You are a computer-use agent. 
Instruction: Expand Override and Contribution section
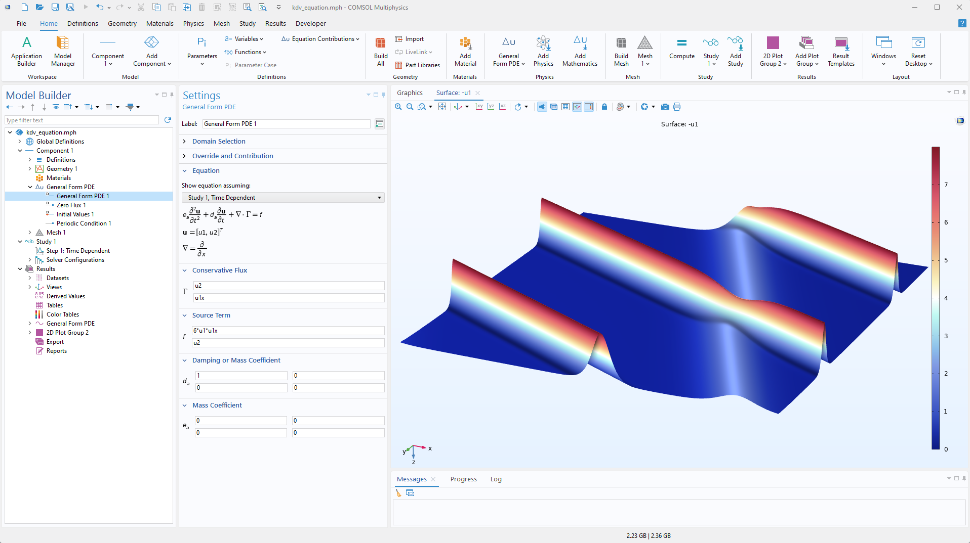pos(232,156)
